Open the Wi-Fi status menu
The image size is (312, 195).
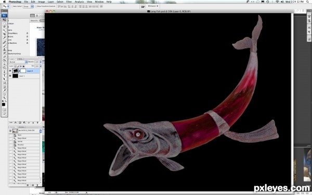point(277,2)
